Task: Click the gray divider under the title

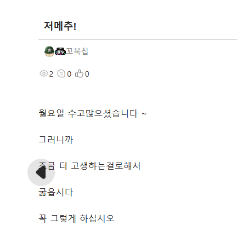Action: (x=138, y=39)
